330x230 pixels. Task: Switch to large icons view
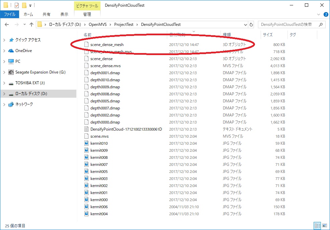coord(325,226)
